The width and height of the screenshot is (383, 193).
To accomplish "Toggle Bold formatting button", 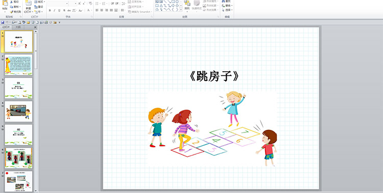I will point(50,11).
